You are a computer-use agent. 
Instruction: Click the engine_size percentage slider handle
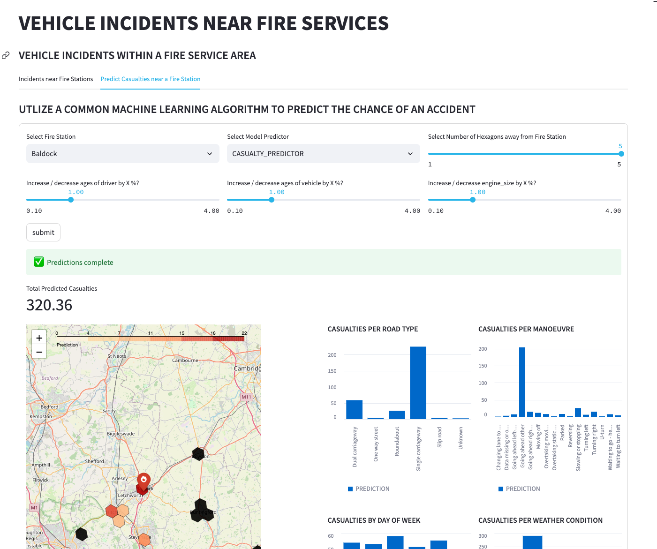point(473,200)
